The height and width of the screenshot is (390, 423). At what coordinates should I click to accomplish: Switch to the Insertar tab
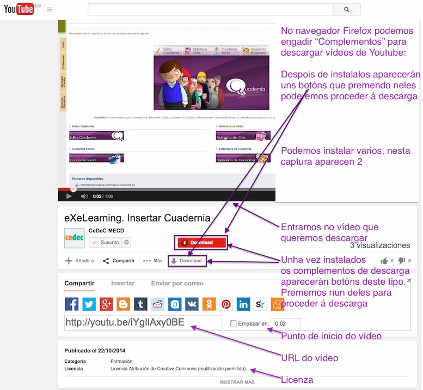[122, 283]
